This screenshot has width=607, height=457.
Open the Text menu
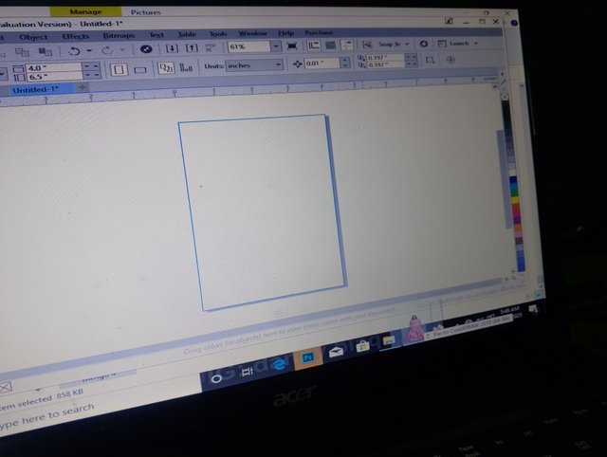click(x=156, y=35)
